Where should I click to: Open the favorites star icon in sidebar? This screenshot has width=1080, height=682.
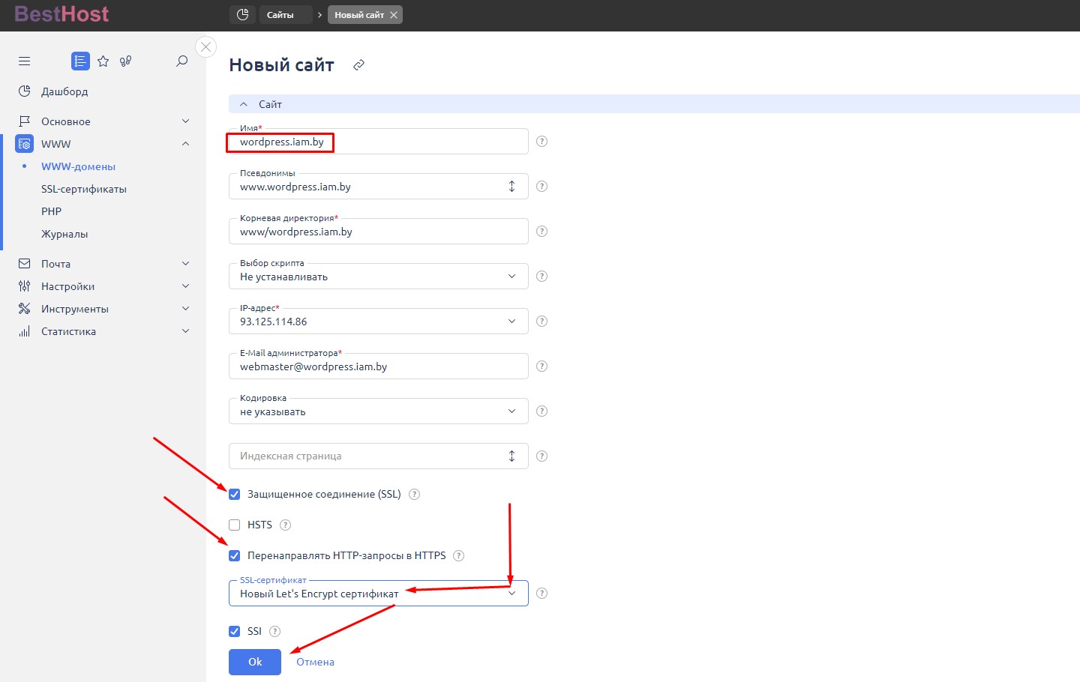click(x=103, y=61)
